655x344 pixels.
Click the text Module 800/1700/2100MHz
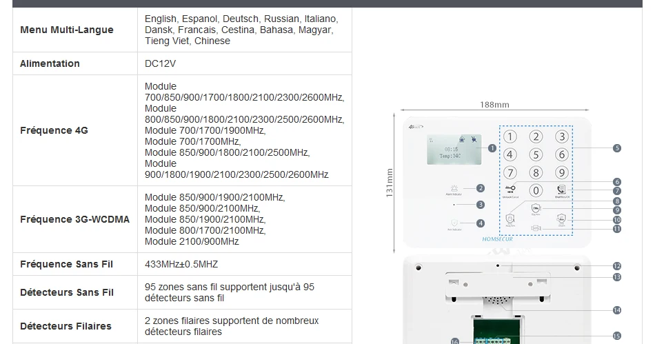tap(205, 230)
